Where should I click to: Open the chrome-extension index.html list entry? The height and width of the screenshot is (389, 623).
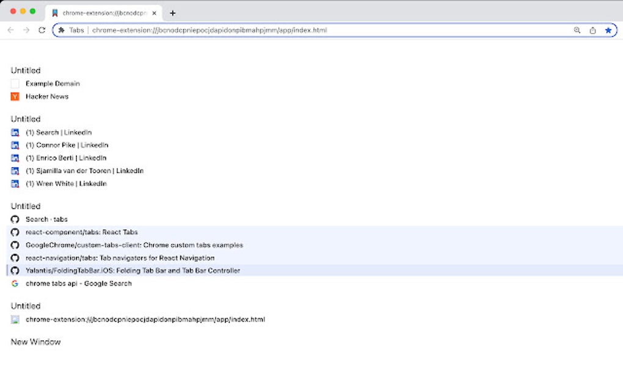[x=145, y=319]
